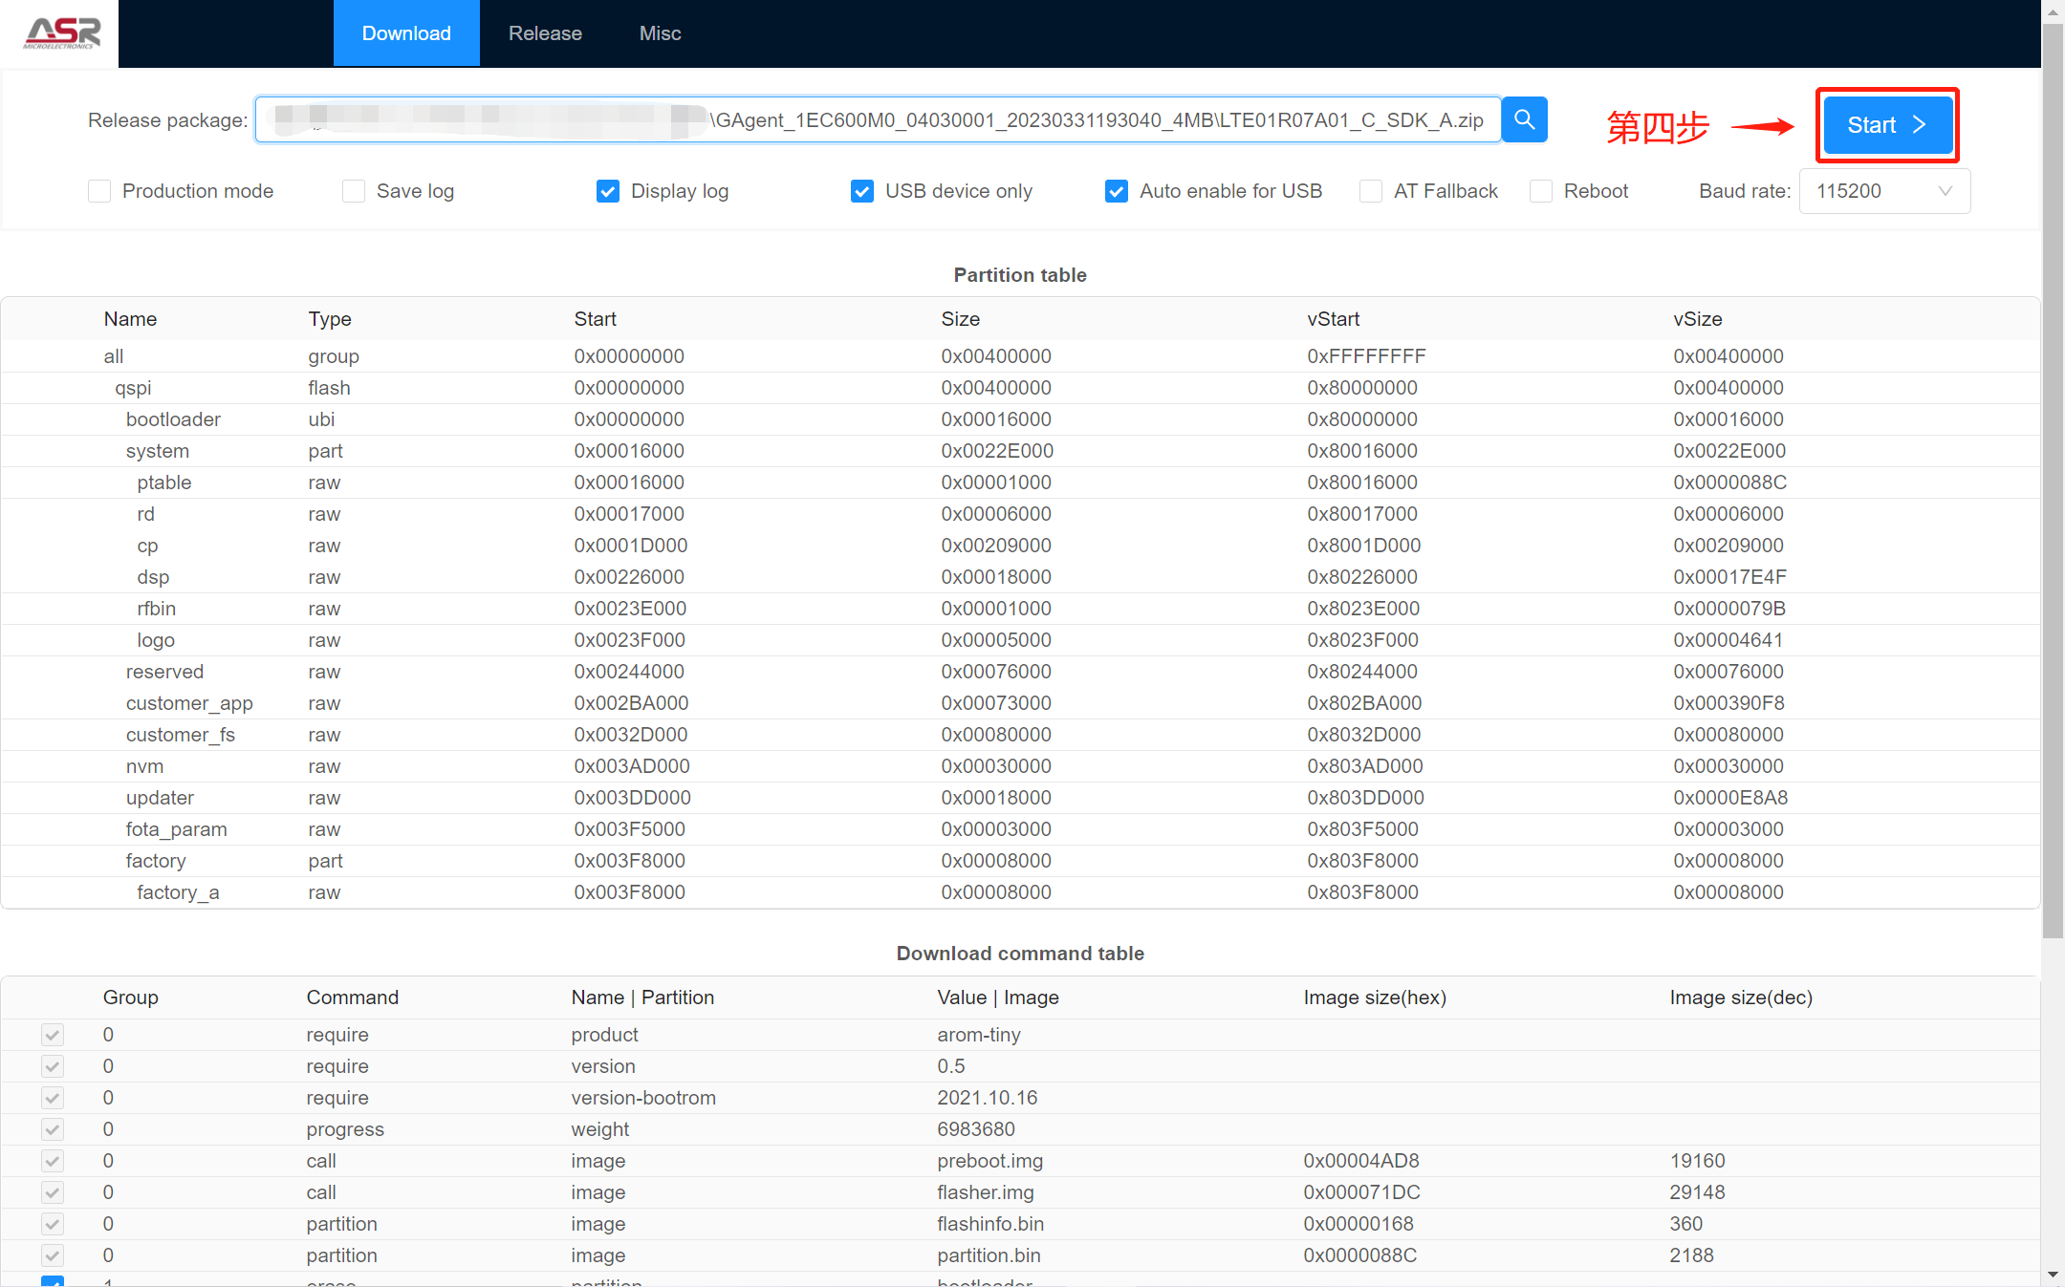This screenshot has width=2065, height=1287.
Task: Enable Production mode checkbox
Action: tap(99, 191)
